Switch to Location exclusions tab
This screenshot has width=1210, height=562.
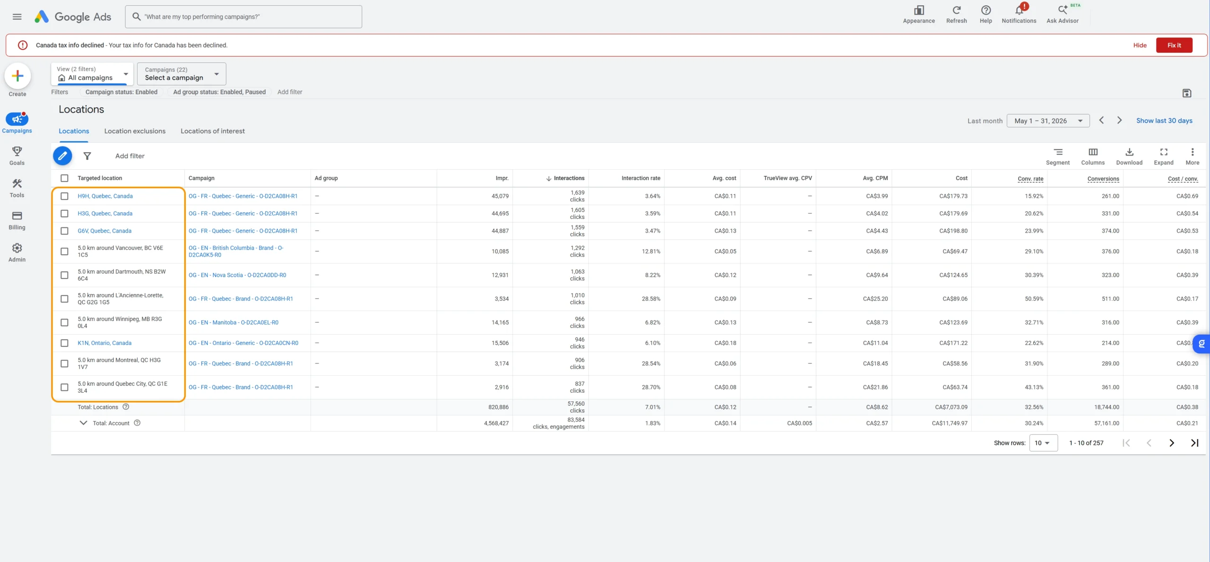135,131
